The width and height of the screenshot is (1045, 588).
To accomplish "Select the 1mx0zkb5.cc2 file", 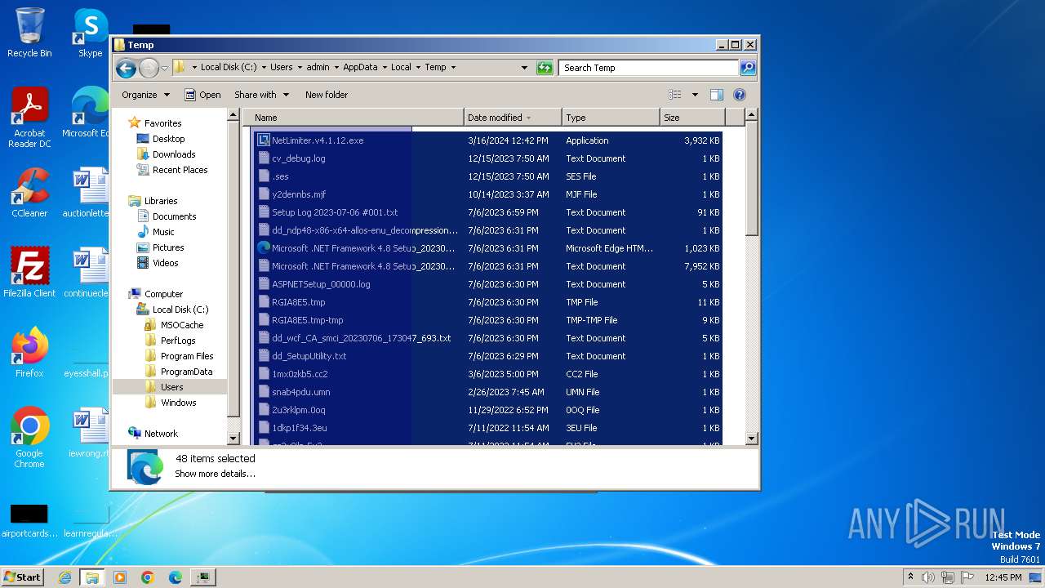I will point(300,374).
